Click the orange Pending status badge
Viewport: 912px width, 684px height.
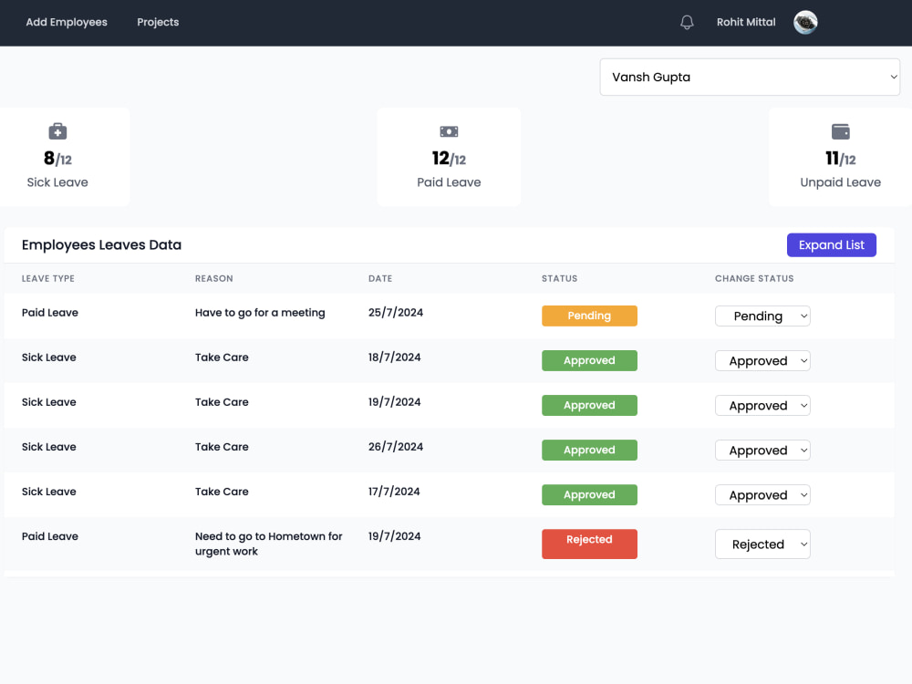[589, 316]
